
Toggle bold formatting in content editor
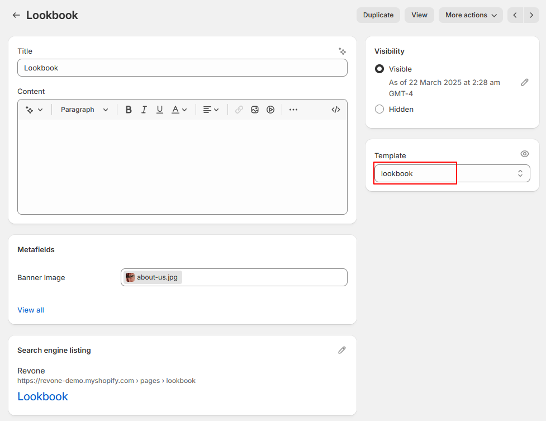(129, 110)
